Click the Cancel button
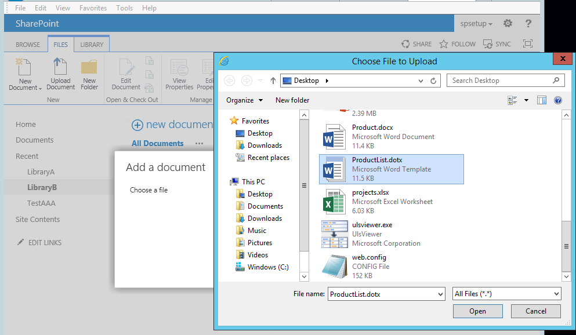576x335 pixels. tap(535, 311)
